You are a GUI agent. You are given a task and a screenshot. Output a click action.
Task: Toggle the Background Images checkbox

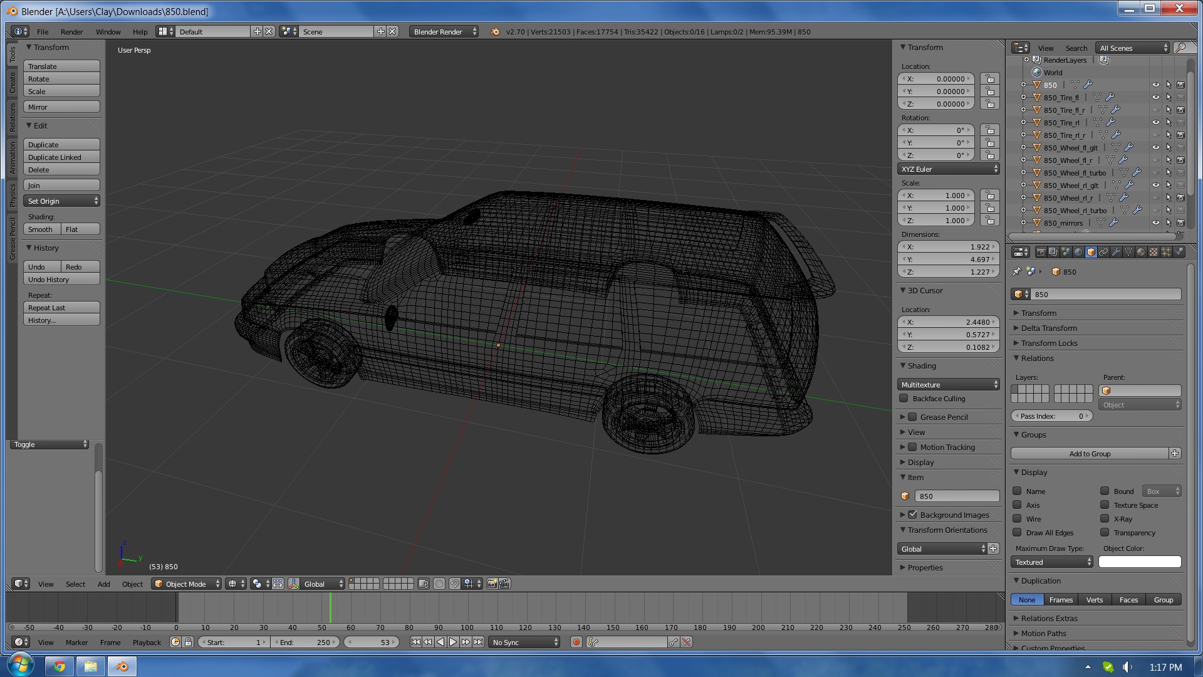913,515
